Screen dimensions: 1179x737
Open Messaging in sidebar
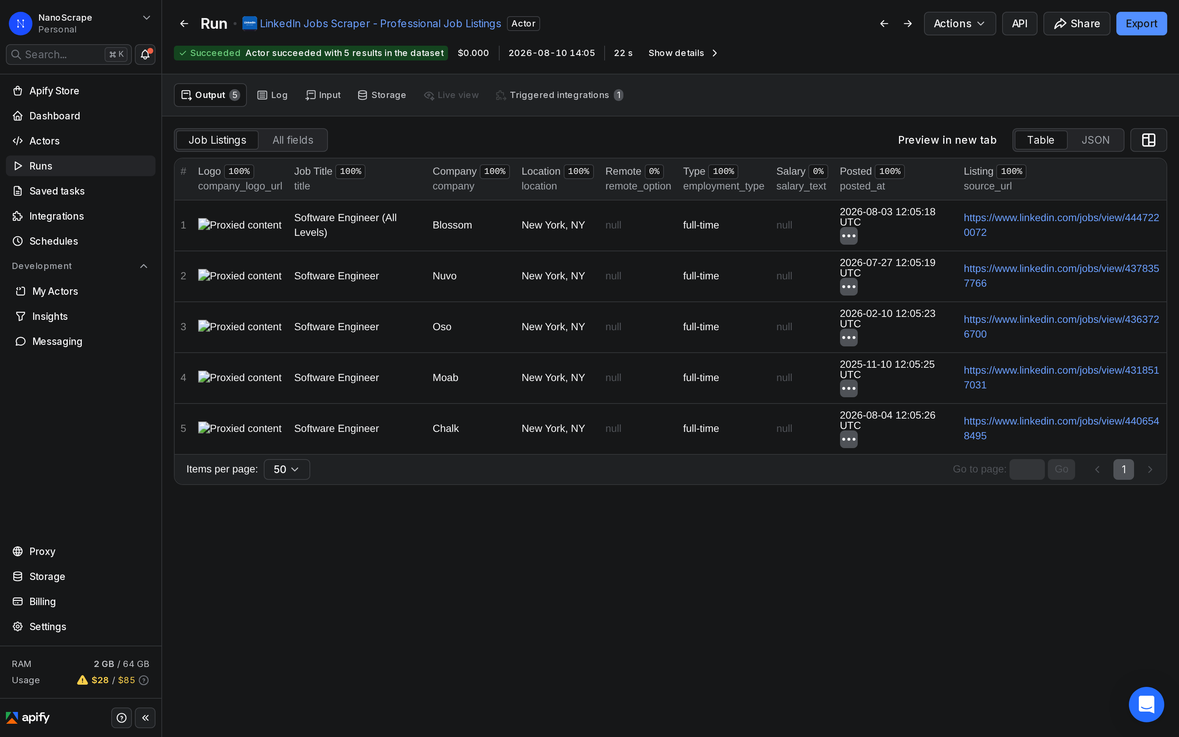point(80,341)
